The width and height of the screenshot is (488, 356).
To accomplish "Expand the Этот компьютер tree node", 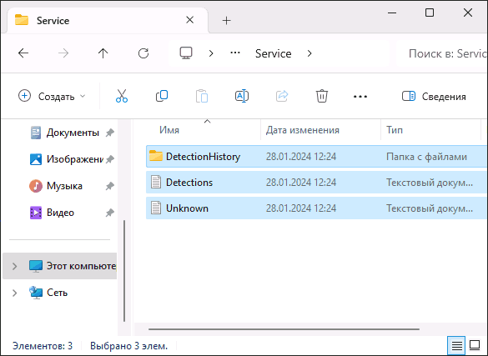I will pyautogui.click(x=14, y=266).
